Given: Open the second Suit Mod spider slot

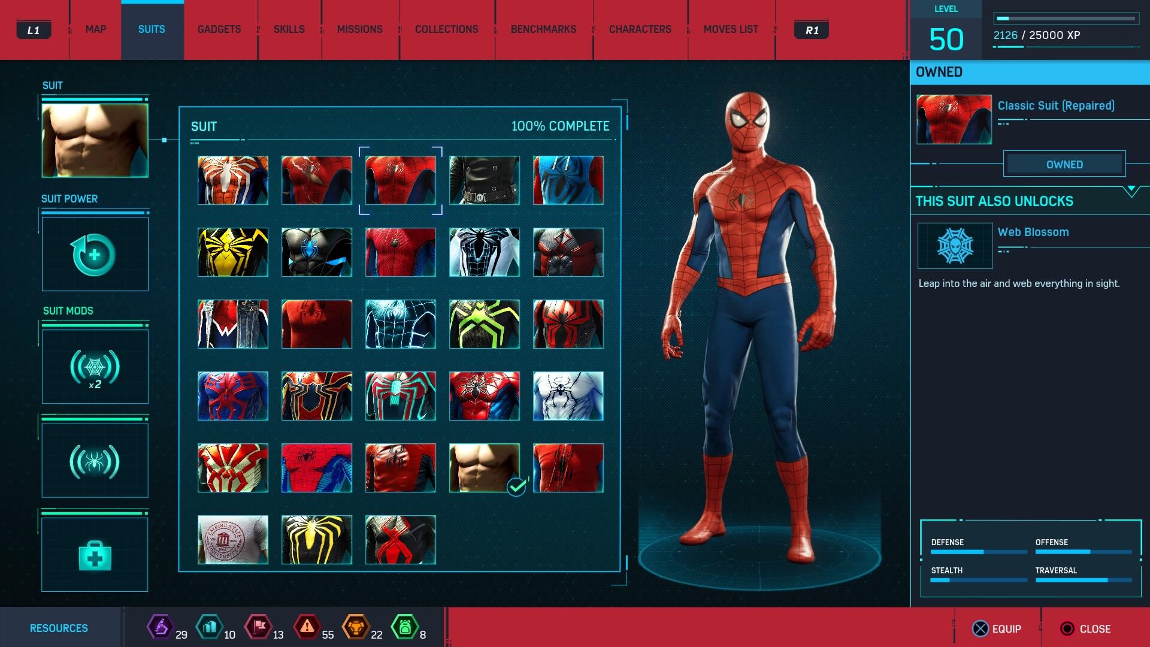Looking at the screenshot, I should pos(95,461).
